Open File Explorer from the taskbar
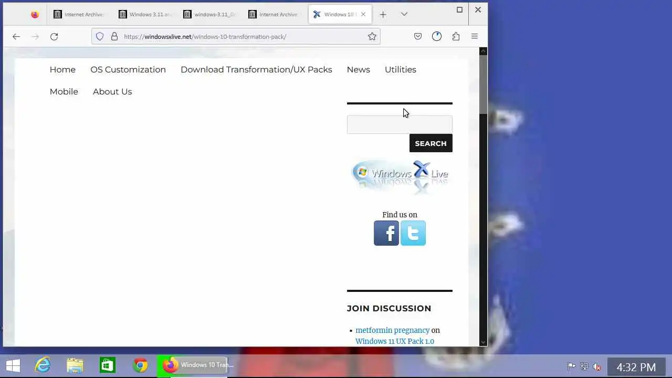672x378 pixels. [x=75, y=365]
